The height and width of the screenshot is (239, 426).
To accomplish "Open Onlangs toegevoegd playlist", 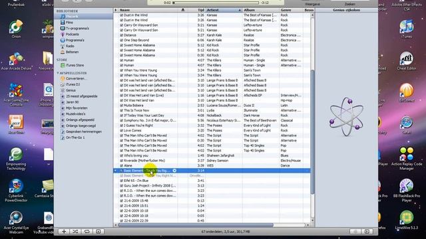I will click(81, 125).
